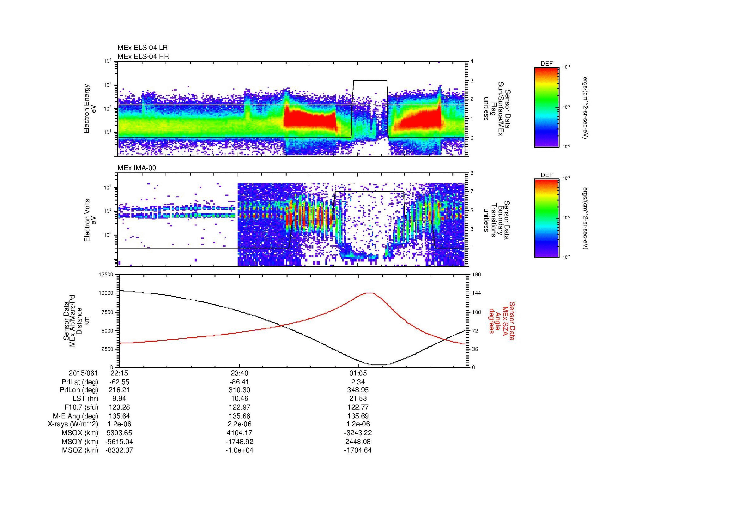739x522 pixels.
Task: Click the '12500' altitude axis tick
Action: click(106, 274)
